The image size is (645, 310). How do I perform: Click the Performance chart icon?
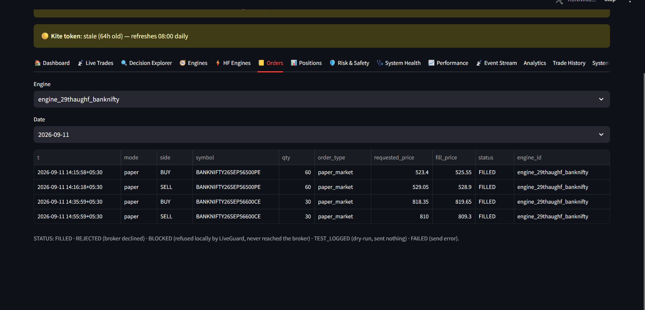click(431, 63)
